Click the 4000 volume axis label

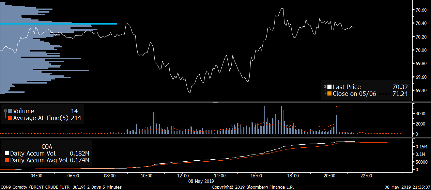(420, 113)
